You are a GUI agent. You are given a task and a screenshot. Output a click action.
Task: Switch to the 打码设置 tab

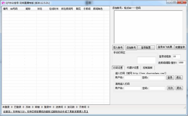[118, 68]
